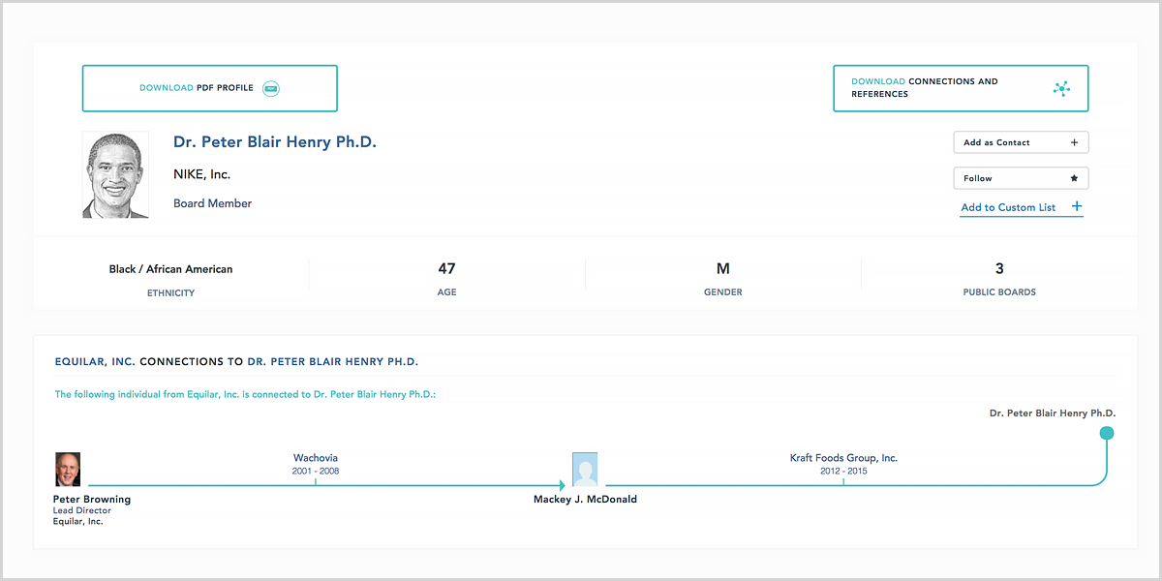
Task: Click the PDF icon in Download PDF Profile
Action: 271,88
